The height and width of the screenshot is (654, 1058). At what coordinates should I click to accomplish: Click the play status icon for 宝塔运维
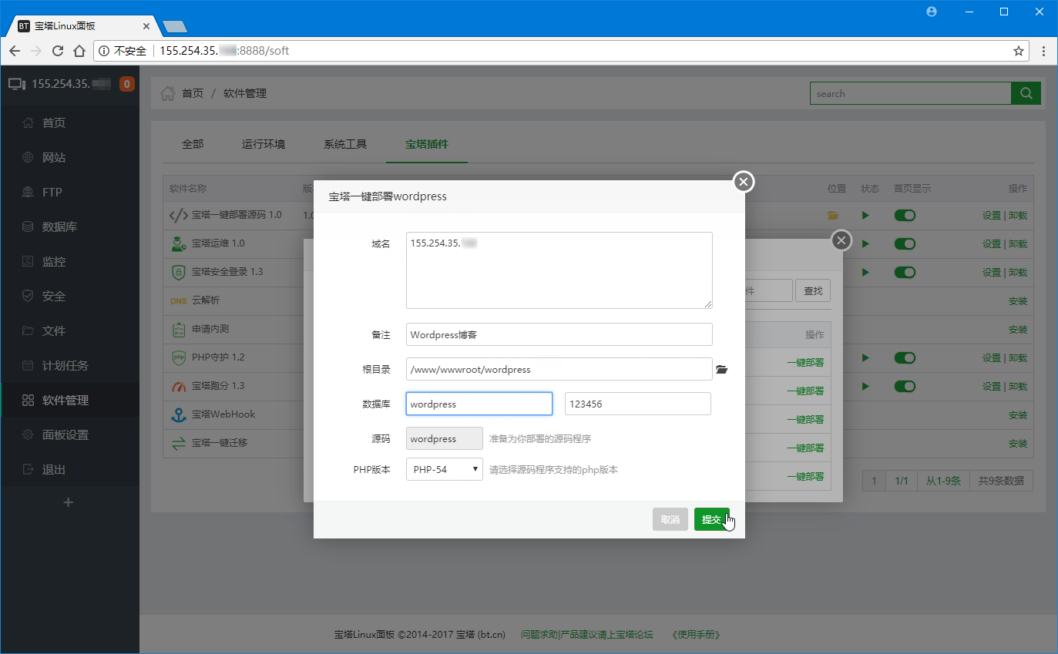(x=865, y=244)
